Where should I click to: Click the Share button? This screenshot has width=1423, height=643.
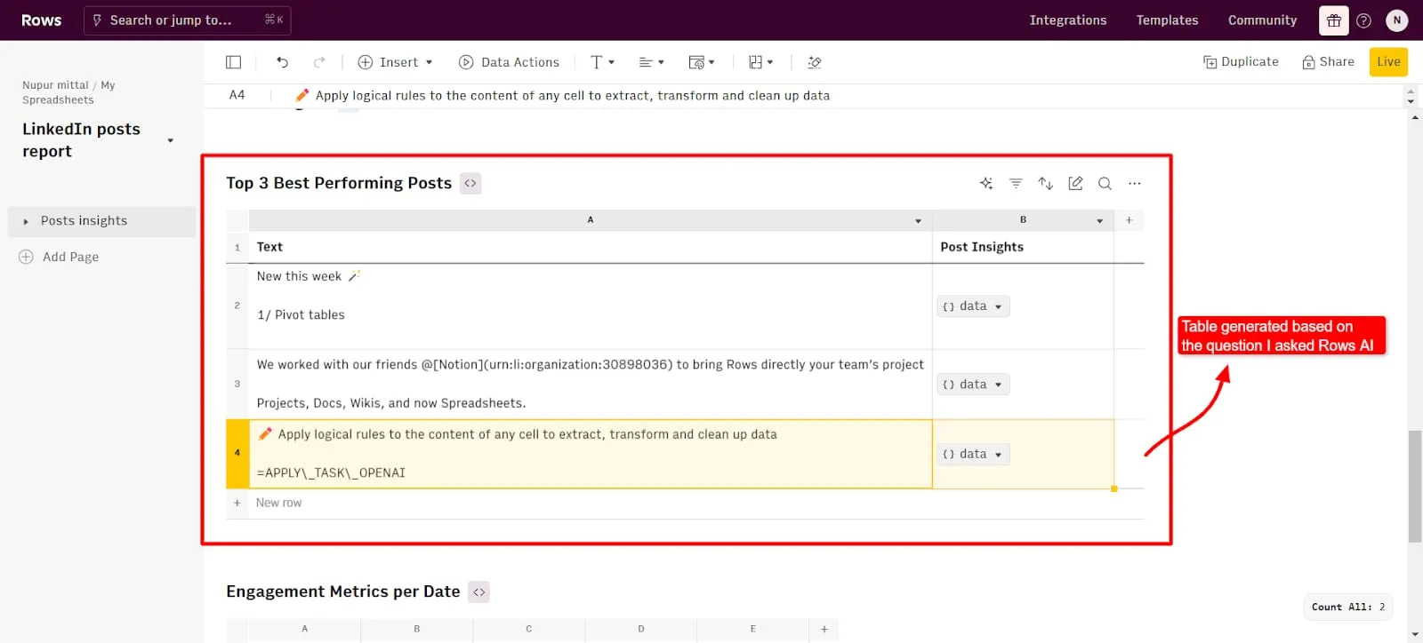[x=1328, y=62]
